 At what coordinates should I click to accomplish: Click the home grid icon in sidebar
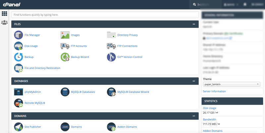coord(4,14)
